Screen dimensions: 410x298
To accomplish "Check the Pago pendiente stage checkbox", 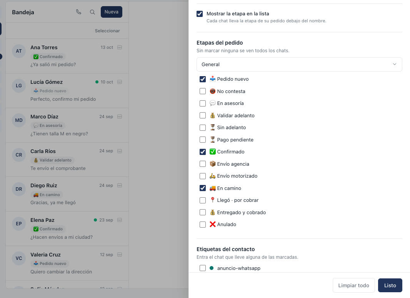I will point(203,140).
